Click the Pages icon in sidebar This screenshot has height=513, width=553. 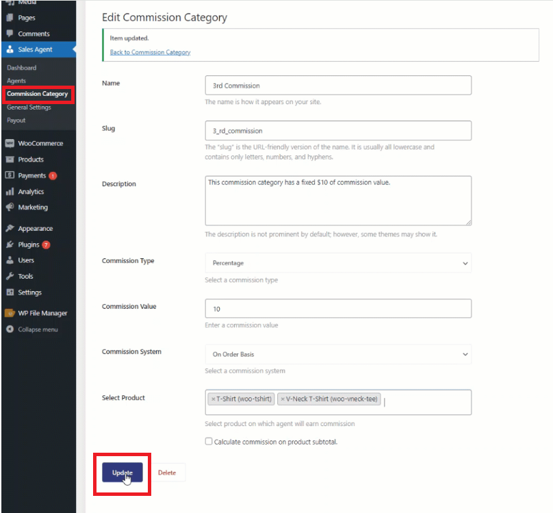tap(10, 18)
